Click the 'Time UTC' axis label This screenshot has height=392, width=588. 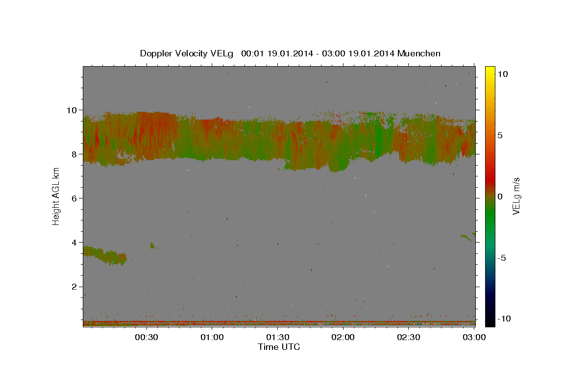(279, 347)
